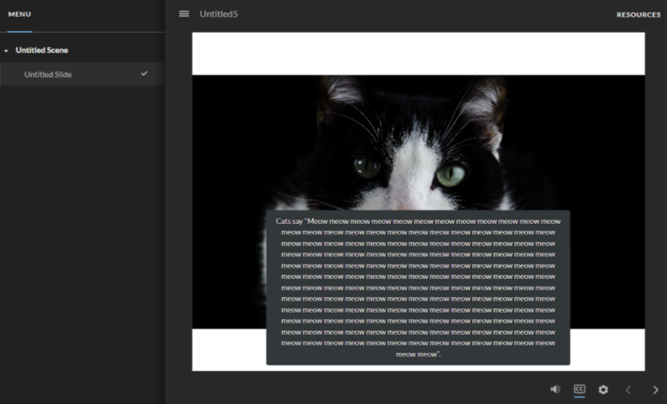Click the white slide area at bottom right
Image resolution: width=667 pixels, height=404 pixels.
(x=607, y=350)
